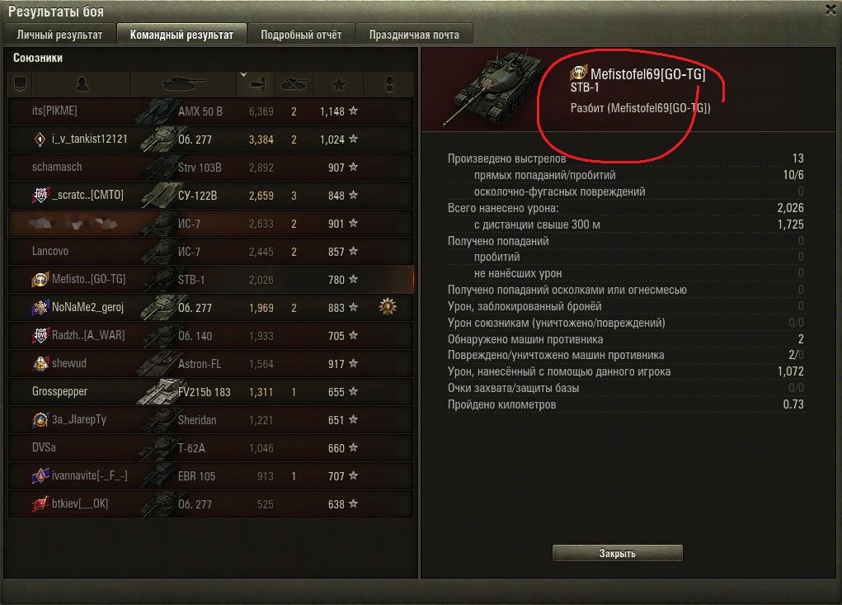Sort by experience star icon column
The width and height of the screenshot is (842, 605).
(x=339, y=84)
